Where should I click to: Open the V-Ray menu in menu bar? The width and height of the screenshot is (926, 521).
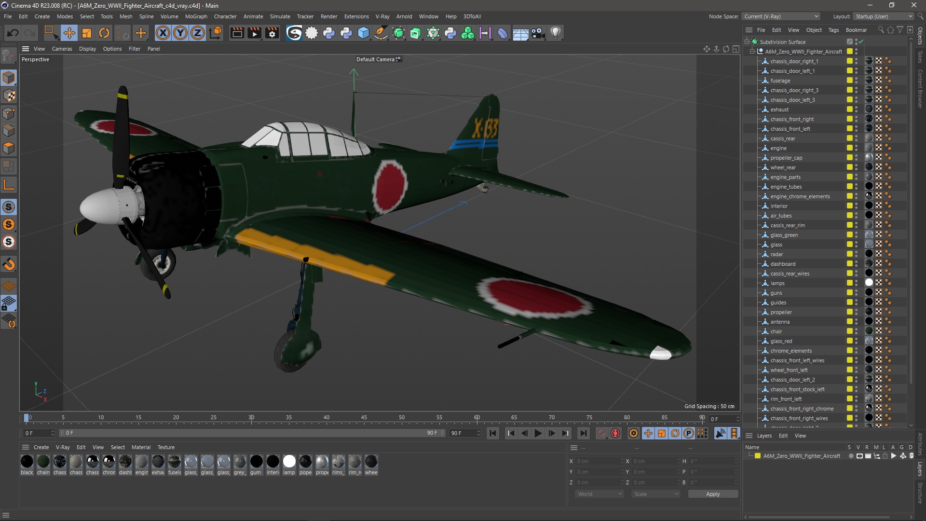pos(382,16)
